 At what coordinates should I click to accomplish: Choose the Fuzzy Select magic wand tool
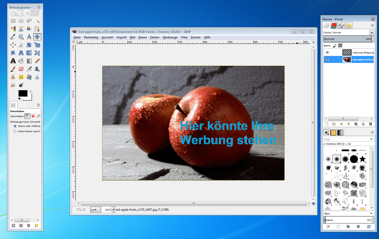coord(37,21)
